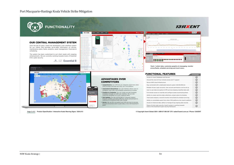Click the 'Automated & Streamlined.' bullet point

[120, 89]
